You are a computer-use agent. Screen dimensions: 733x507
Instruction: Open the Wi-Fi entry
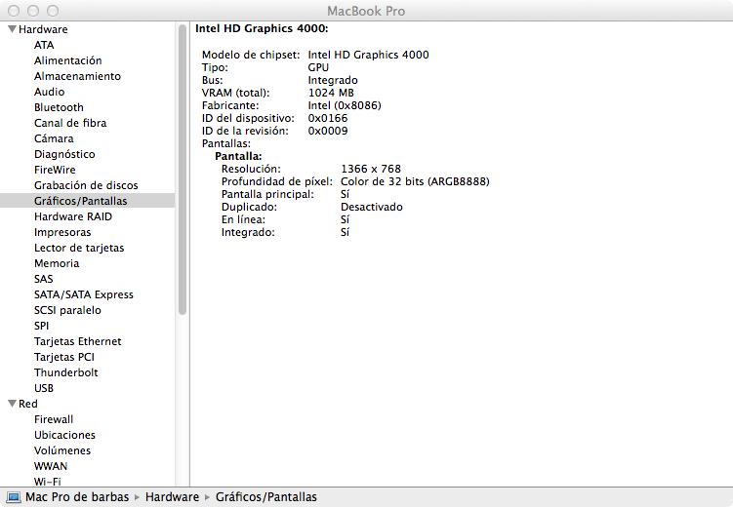(x=47, y=482)
